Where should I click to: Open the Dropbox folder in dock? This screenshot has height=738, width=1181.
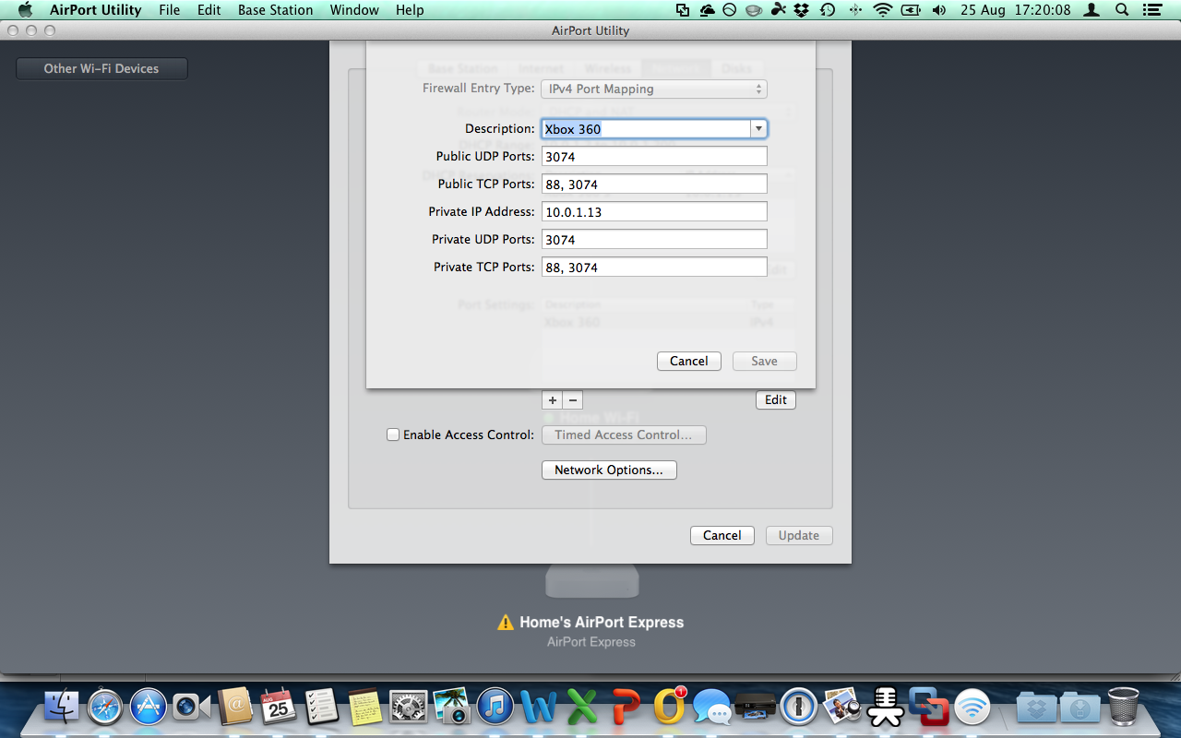click(1035, 707)
